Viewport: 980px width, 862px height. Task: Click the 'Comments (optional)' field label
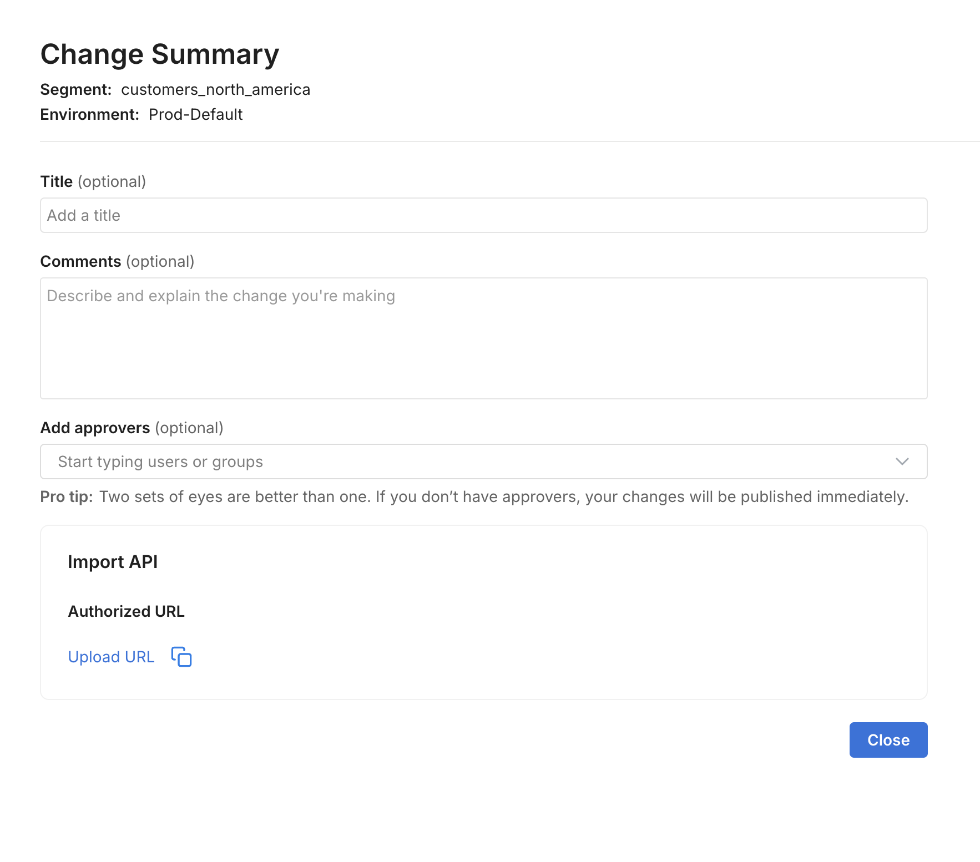point(117,262)
